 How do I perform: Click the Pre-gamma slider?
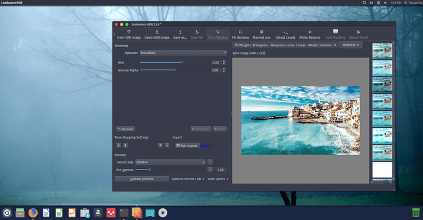pyautogui.click(x=170, y=170)
